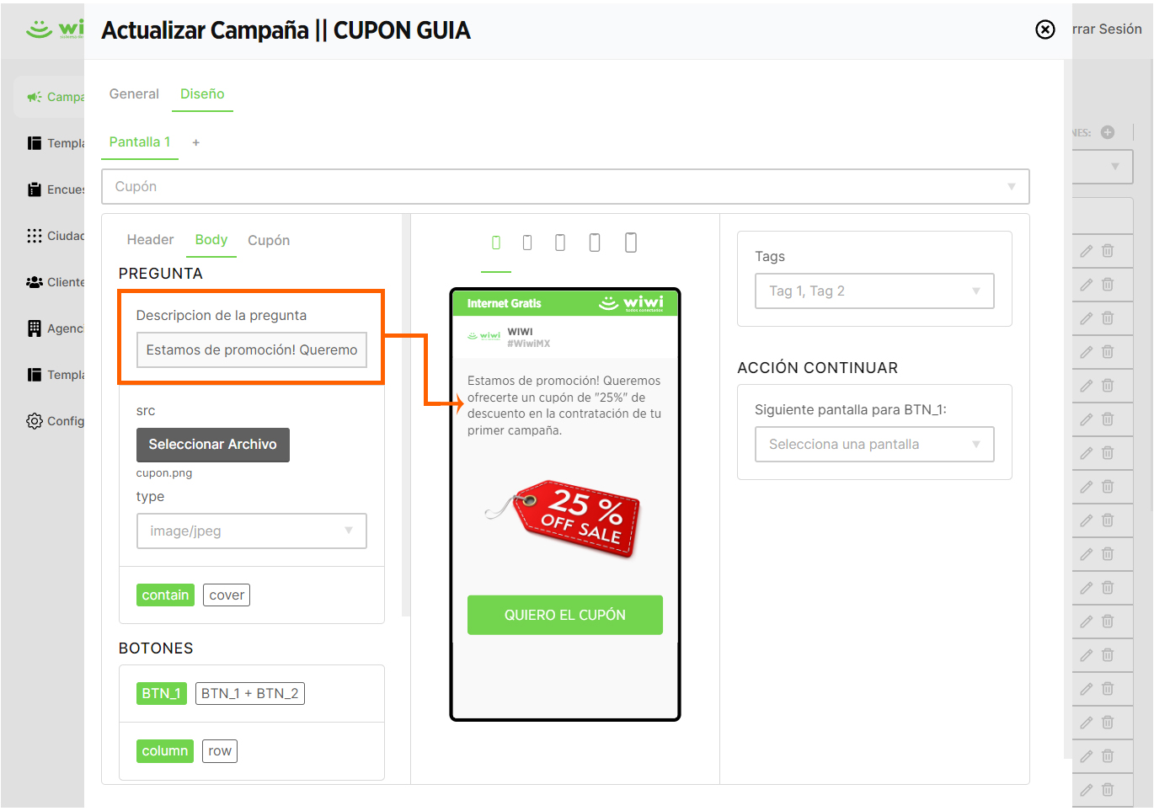1154x811 pixels.
Task: Set button layout to row
Action: (220, 751)
